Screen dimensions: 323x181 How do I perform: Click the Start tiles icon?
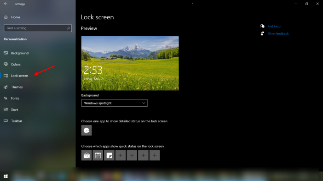click(6, 110)
